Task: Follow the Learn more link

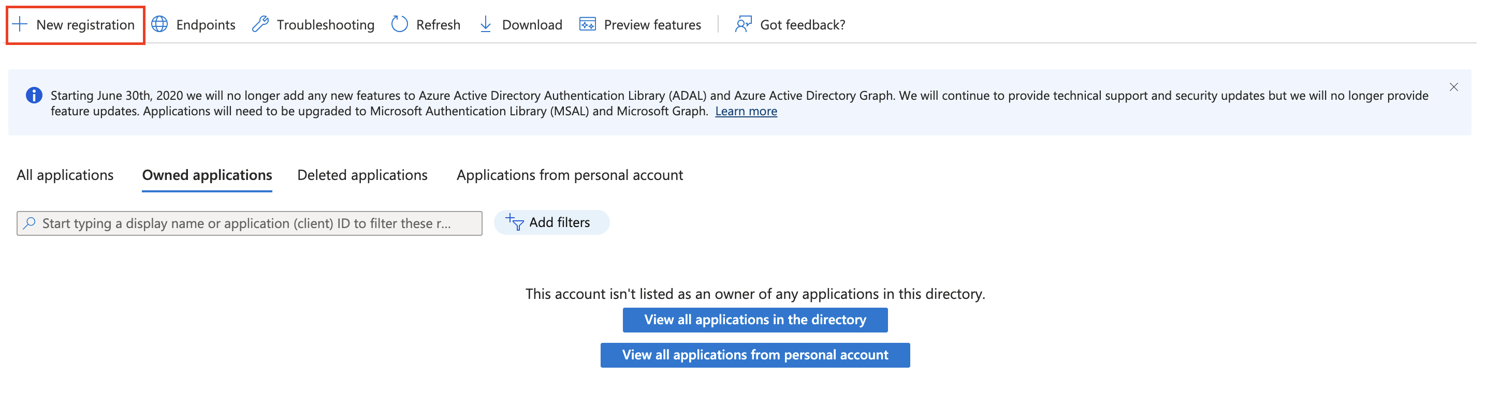Action: (746, 111)
